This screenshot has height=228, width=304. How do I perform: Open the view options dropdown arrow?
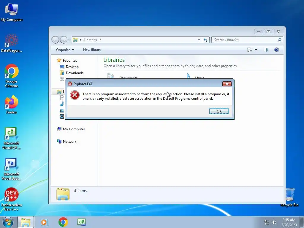click(256, 50)
